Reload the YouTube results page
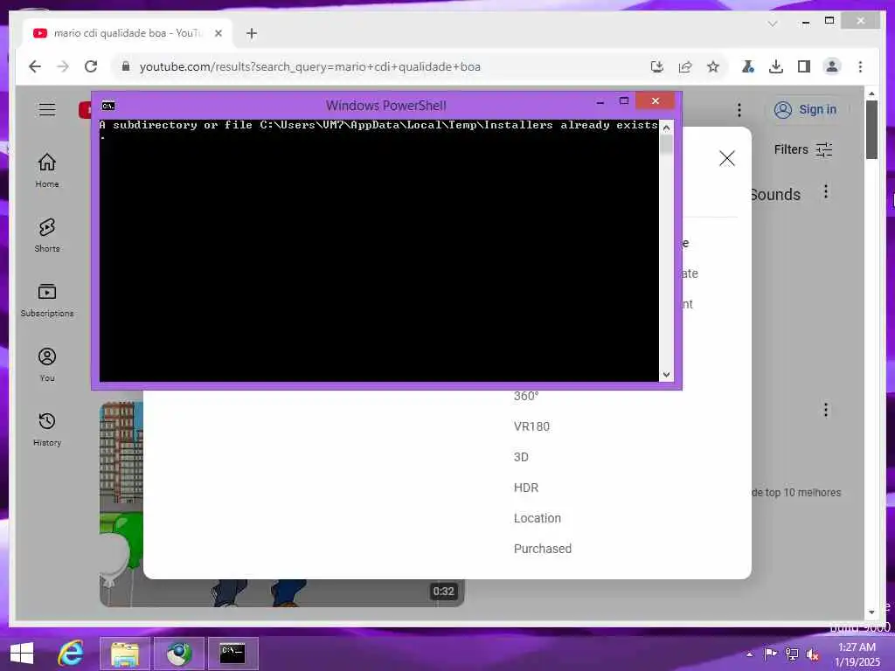This screenshot has height=671, width=895. tap(91, 66)
